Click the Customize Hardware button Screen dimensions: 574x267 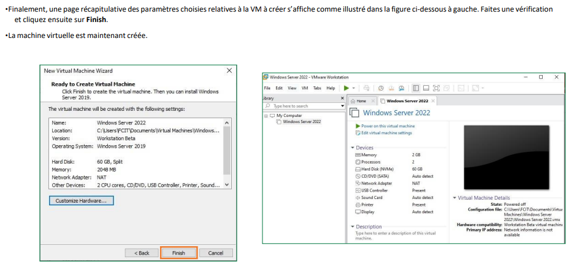pyautogui.click(x=82, y=201)
